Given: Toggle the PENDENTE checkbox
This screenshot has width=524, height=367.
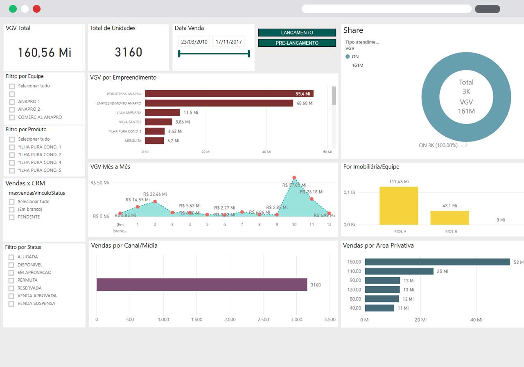Looking at the screenshot, I should click(x=11, y=217).
